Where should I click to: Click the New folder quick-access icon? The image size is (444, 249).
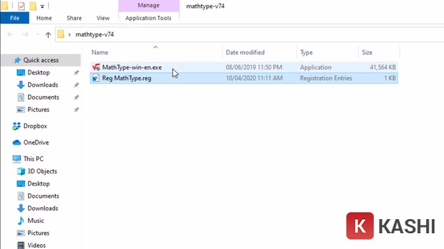coord(33,6)
